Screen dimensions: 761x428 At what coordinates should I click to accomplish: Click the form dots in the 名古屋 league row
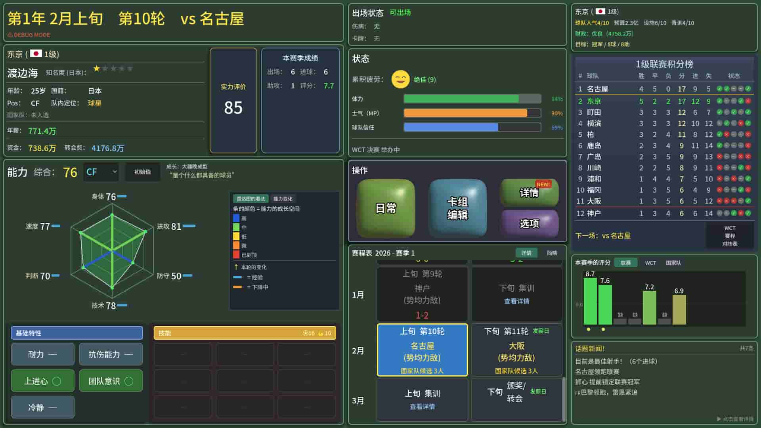(733, 89)
